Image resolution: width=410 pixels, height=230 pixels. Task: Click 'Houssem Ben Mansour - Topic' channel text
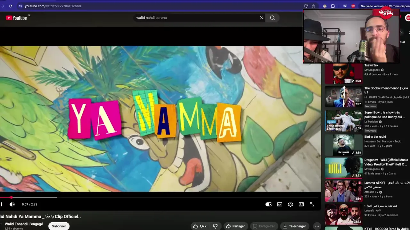coord(382,141)
